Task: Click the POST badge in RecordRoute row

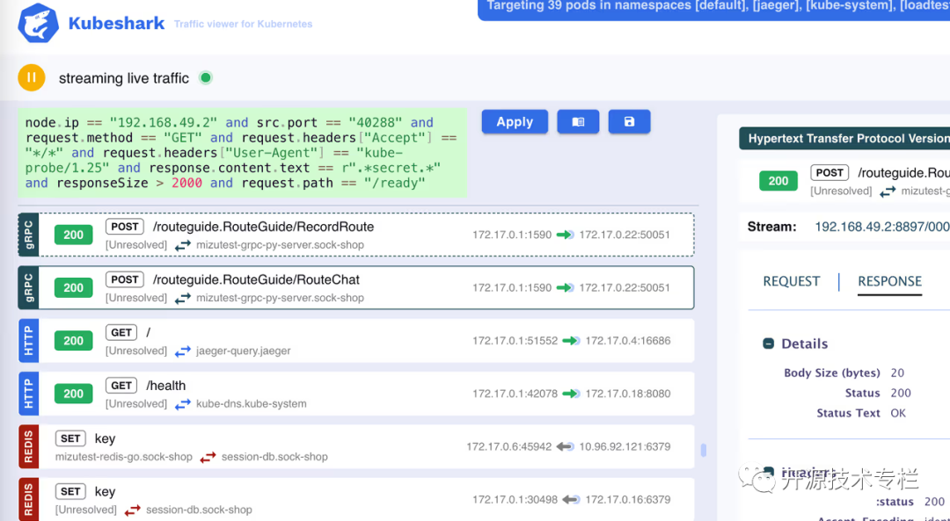Action: pyautogui.click(x=125, y=227)
